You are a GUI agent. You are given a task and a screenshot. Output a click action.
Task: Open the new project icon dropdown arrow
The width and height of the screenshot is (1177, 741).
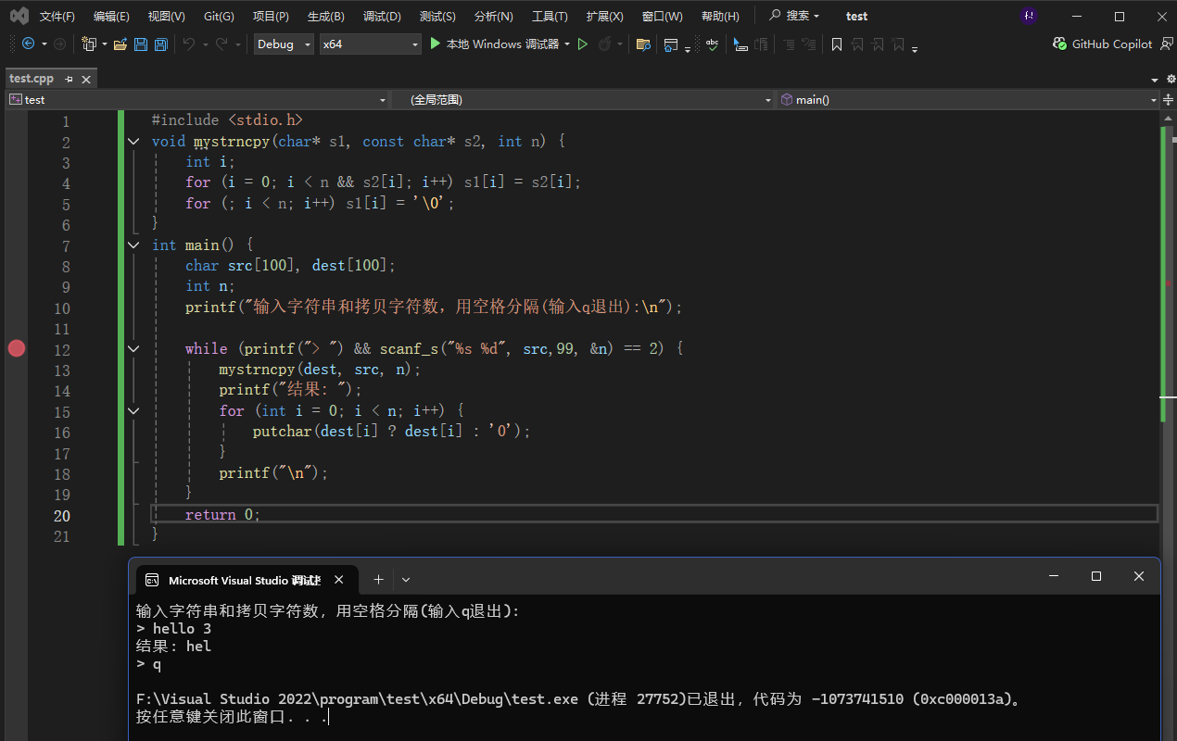coord(105,44)
